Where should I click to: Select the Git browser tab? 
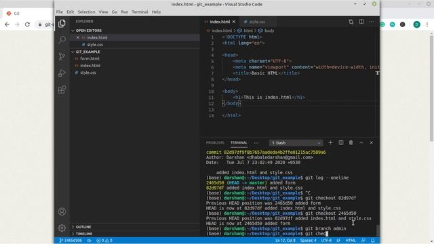click(x=16, y=14)
